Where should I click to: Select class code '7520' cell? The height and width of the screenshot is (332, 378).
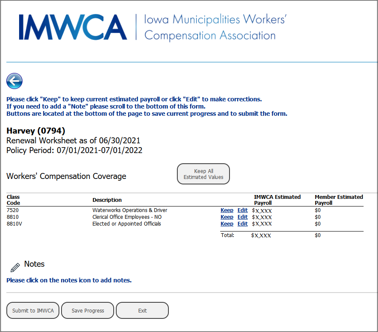[x=13, y=210]
